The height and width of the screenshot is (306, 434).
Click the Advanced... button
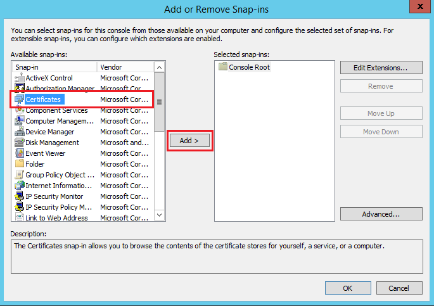coord(381,214)
